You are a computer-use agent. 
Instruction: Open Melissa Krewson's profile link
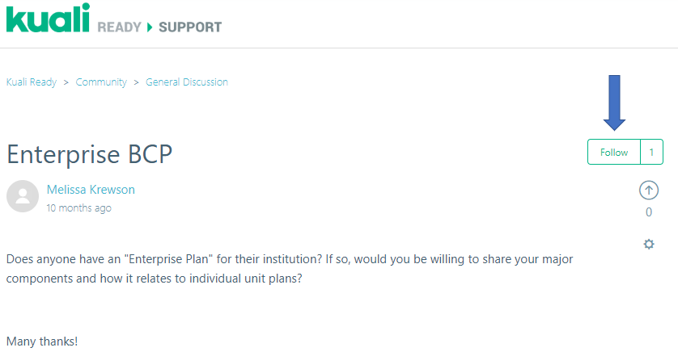(x=91, y=190)
